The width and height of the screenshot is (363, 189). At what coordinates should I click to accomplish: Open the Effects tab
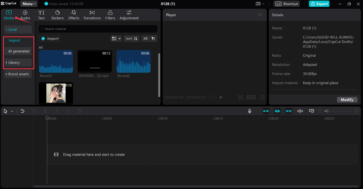[74, 15]
